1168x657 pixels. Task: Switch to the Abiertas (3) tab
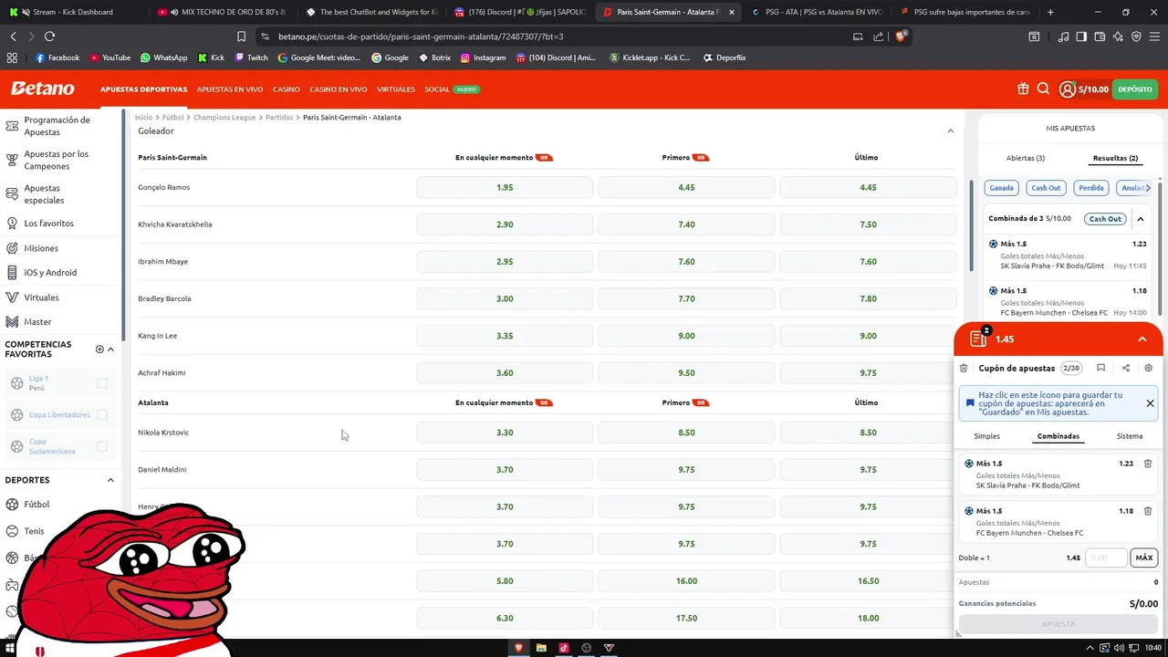point(1026,158)
